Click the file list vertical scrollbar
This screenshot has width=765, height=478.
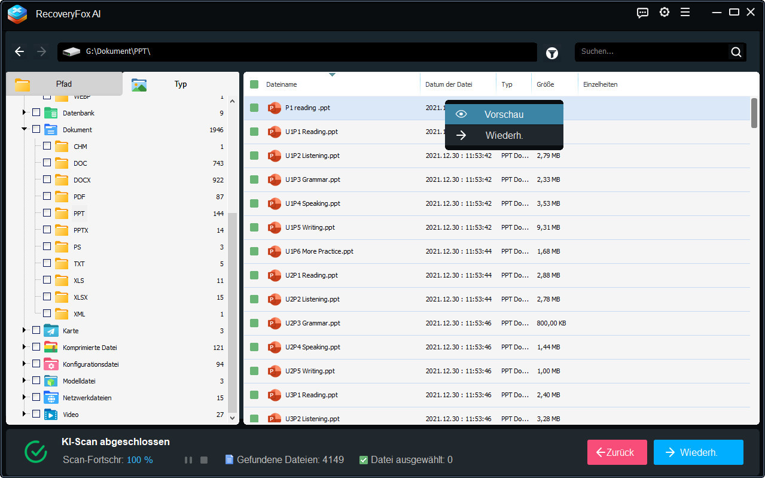pos(754,113)
